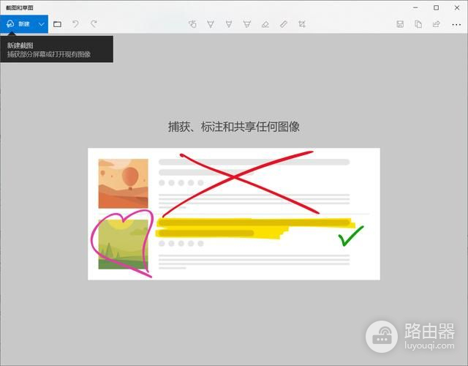Click the New (新建) snip button

[x=18, y=24]
